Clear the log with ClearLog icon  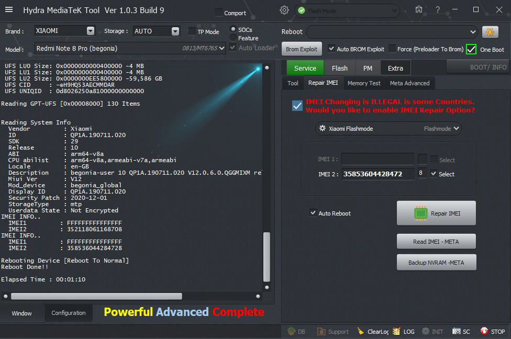coord(361,331)
